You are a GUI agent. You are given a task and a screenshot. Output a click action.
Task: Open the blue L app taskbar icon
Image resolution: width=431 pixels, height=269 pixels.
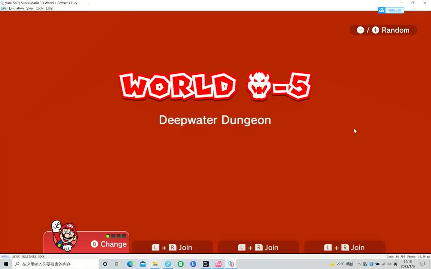click(193, 264)
